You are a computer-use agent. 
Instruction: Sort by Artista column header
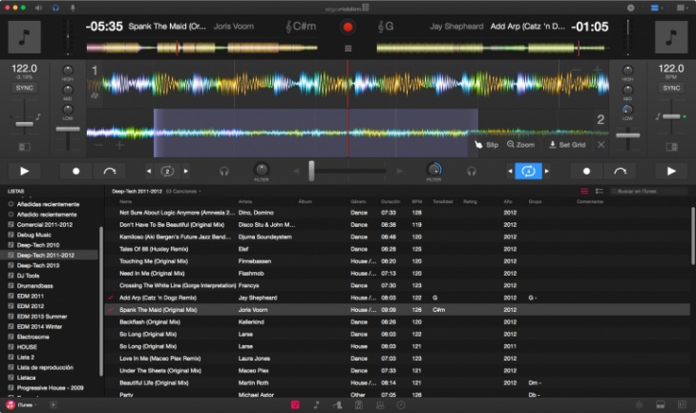(x=245, y=202)
